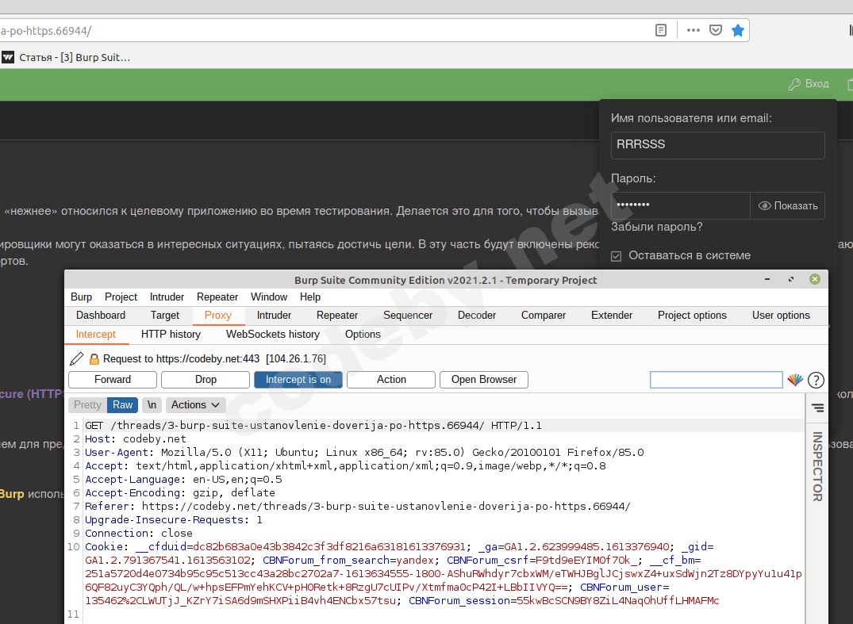Open the page actions three-dot menu
The width and height of the screenshot is (853, 624).
(x=693, y=30)
